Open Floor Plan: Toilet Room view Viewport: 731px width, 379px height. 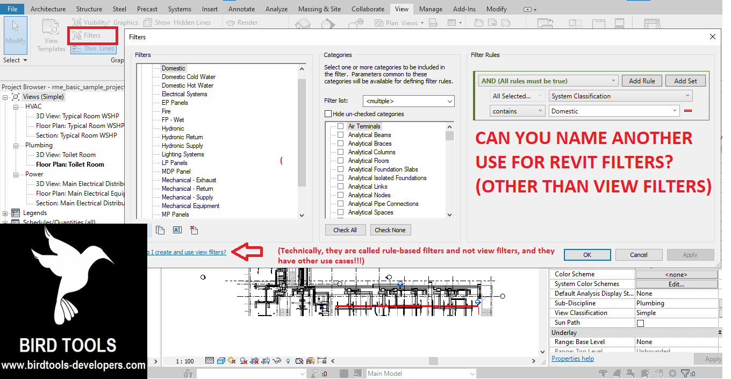pos(70,165)
